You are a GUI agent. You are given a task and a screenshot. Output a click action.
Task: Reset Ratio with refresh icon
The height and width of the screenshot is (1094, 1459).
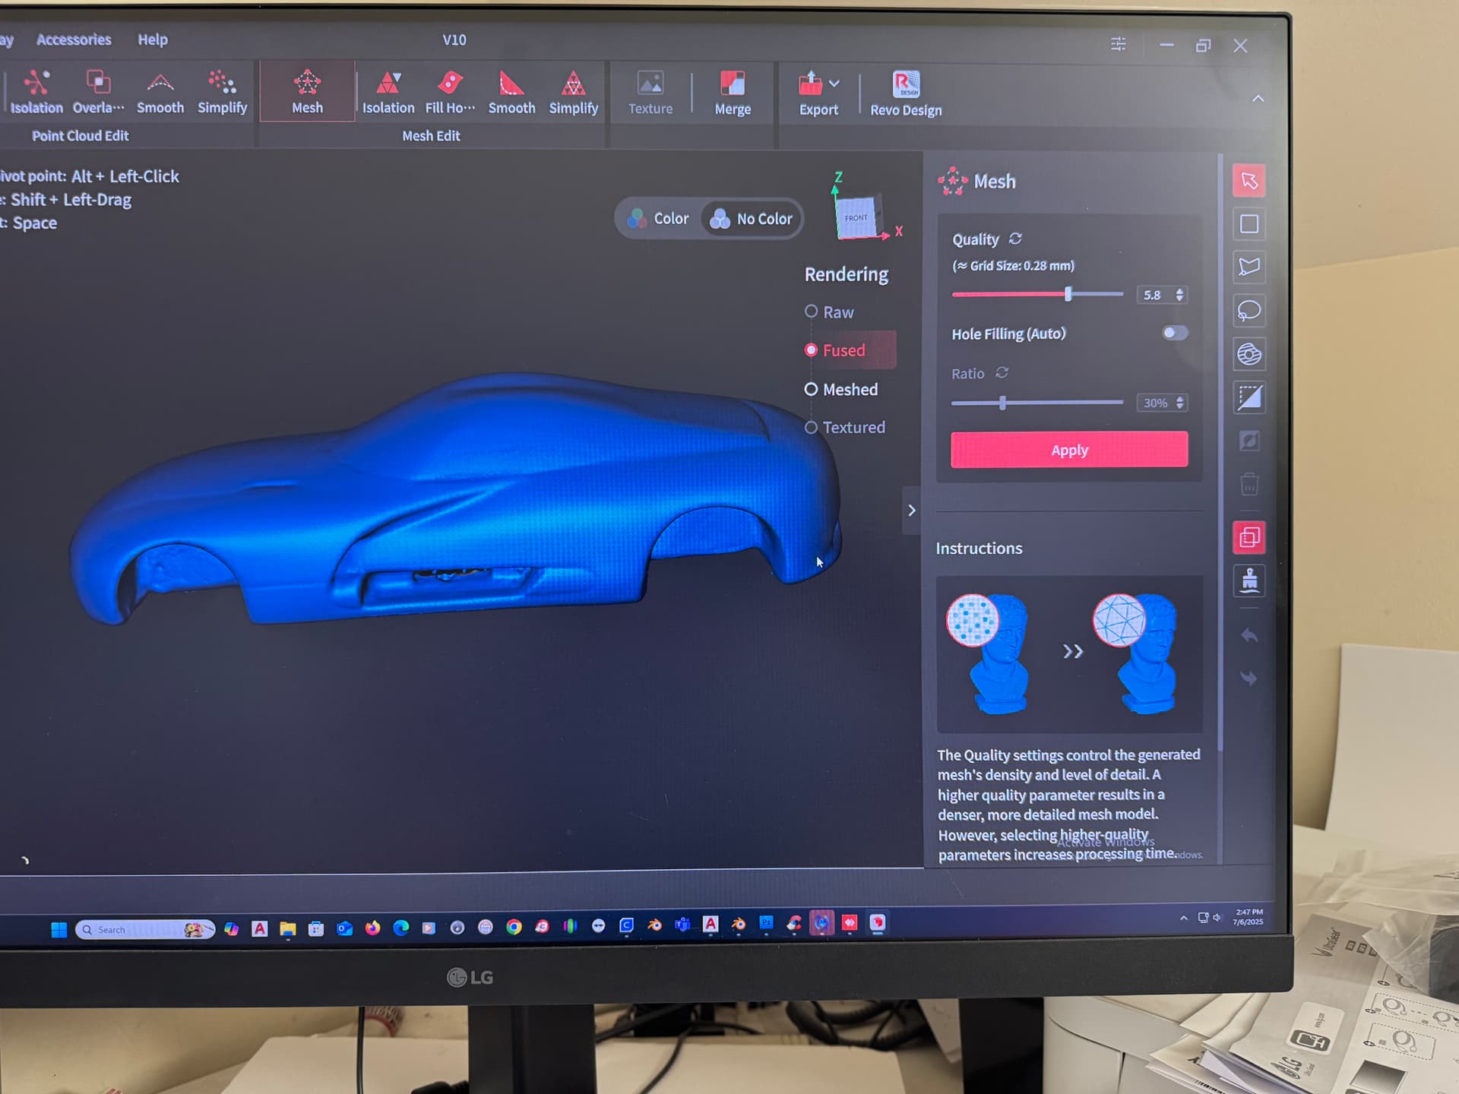[x=1002, y=372]
